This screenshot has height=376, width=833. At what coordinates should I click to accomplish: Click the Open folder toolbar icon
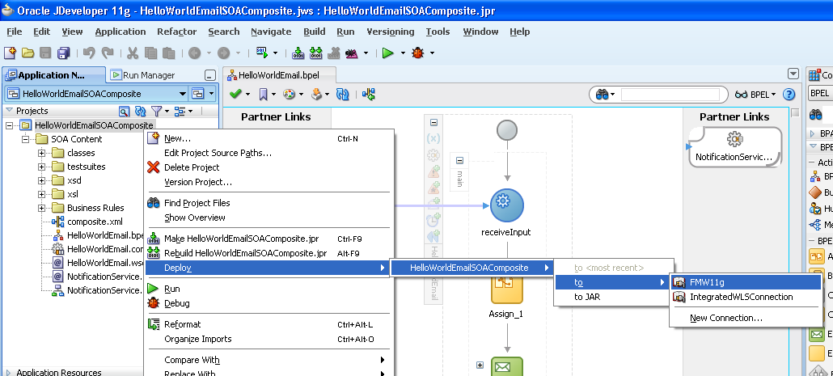point(28,53)
